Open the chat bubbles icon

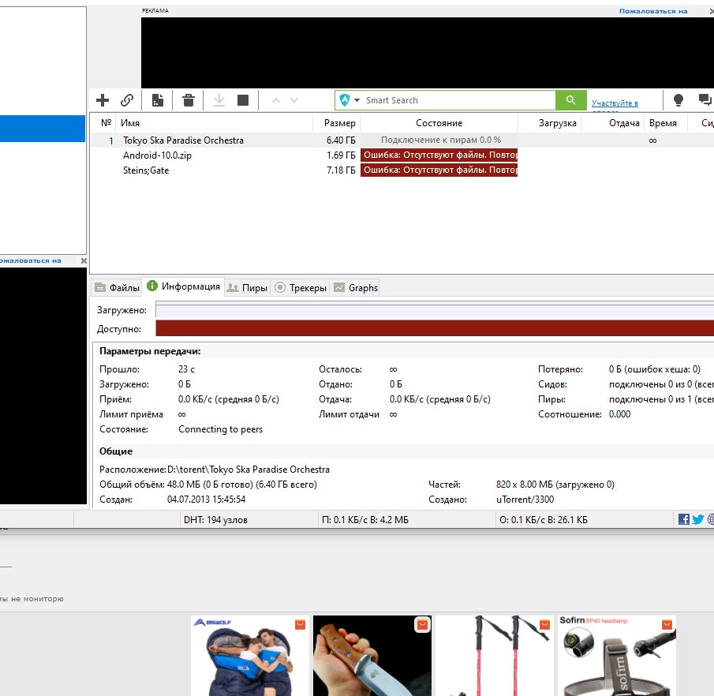point(705,99)
